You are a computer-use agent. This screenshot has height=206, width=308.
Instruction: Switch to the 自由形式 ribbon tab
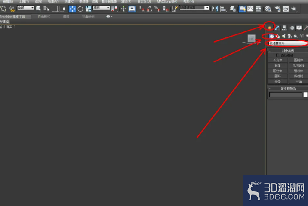pos(44,17)
